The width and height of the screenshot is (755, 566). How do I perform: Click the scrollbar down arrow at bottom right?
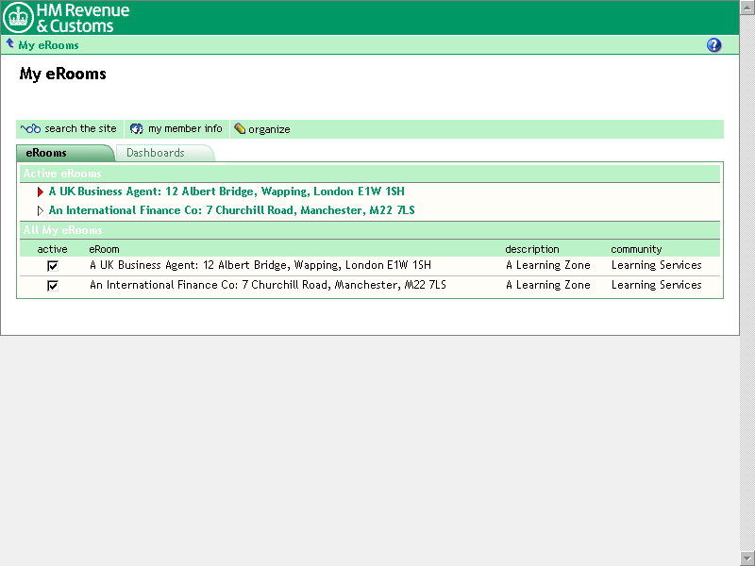coord(747,558)
